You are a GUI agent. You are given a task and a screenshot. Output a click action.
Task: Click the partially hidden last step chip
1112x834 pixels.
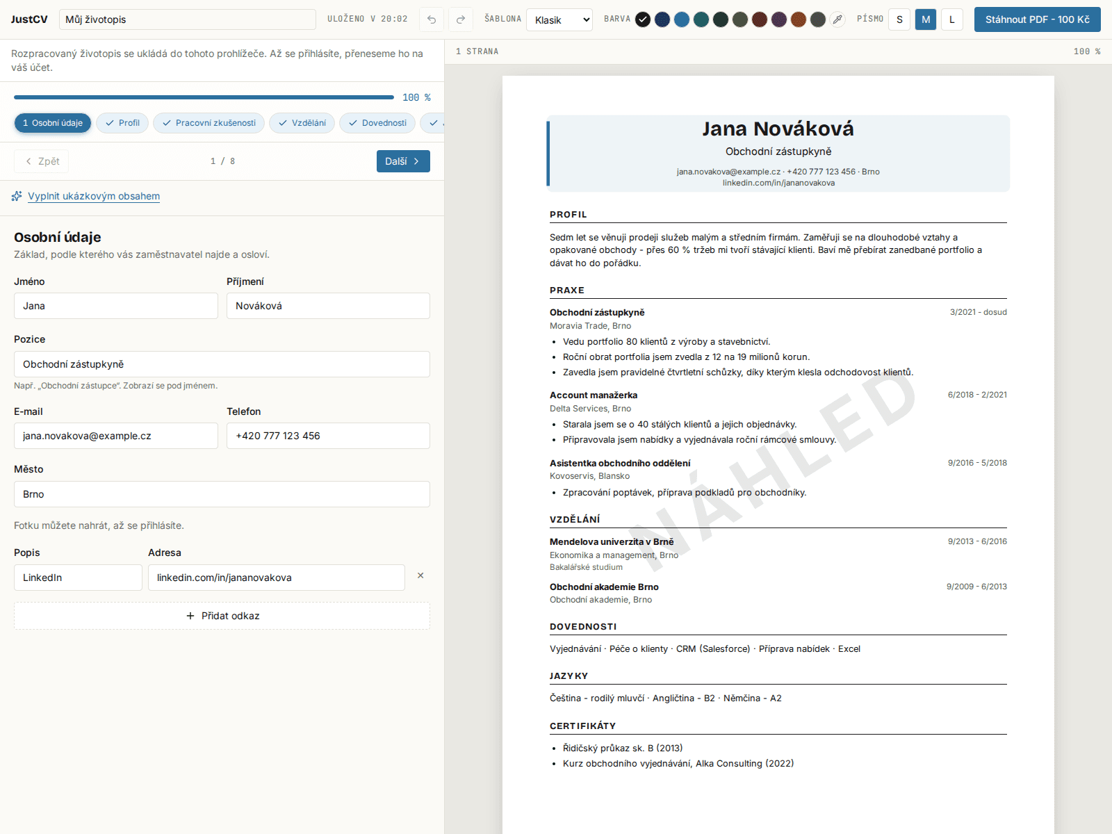click(432, 123)
